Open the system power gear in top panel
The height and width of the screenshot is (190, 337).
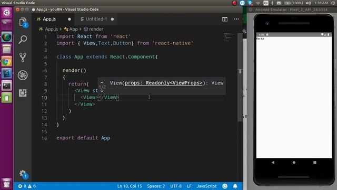[x=333, y=3]
